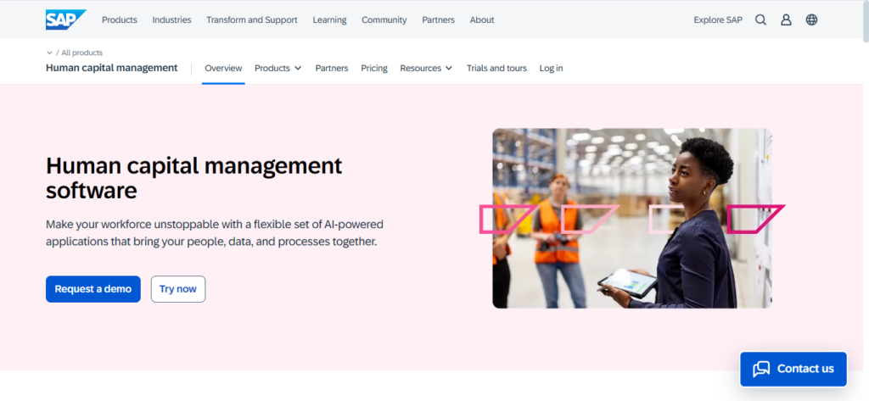Viewport: 869px width, 401px height.
Task: Click the Log in link
Action: click(551, 68)
